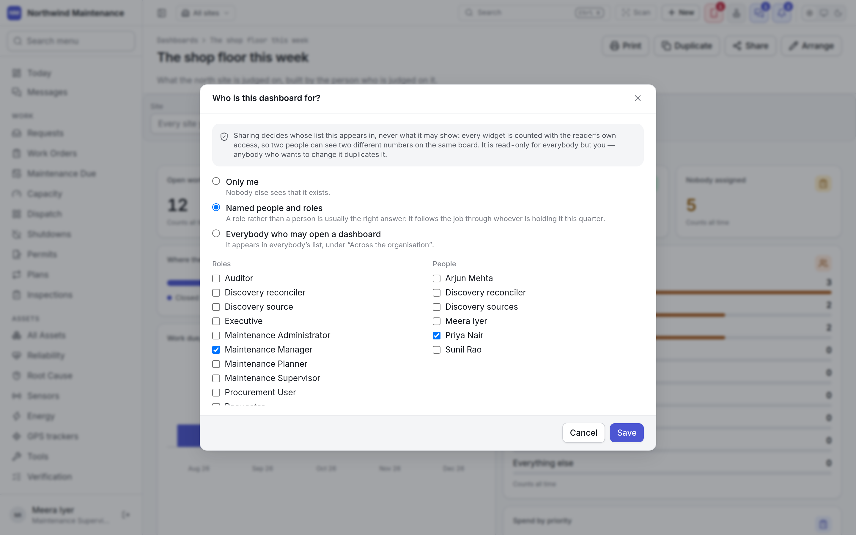
Task: Click the red alert badge icon
Action: point(714,13)
